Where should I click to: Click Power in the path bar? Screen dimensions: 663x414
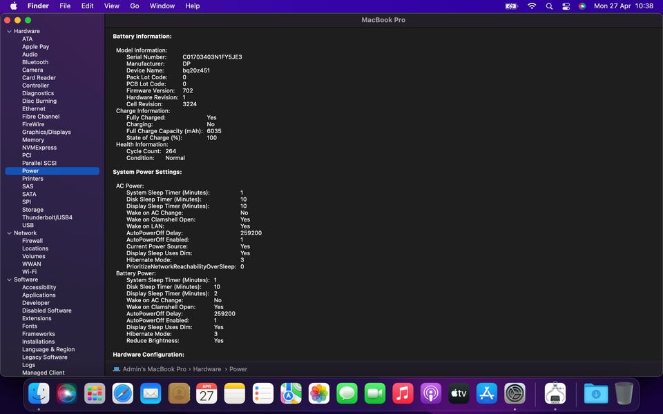coord(238,369)
